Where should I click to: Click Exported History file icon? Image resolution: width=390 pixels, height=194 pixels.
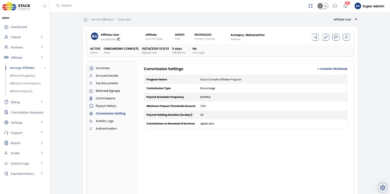(6, 173)
